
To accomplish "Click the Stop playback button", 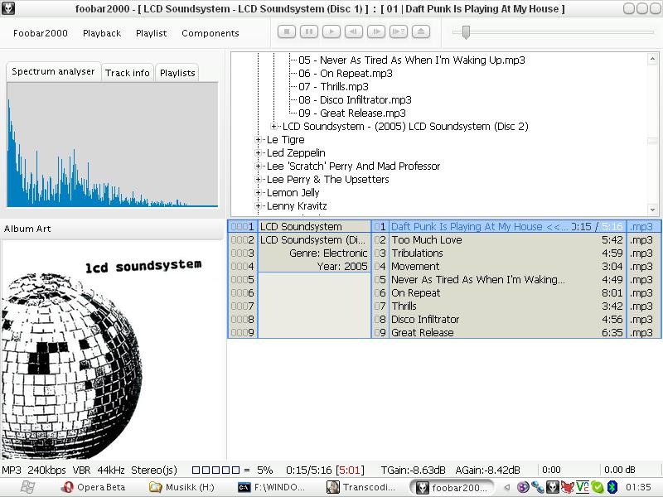I will point(286,31).
